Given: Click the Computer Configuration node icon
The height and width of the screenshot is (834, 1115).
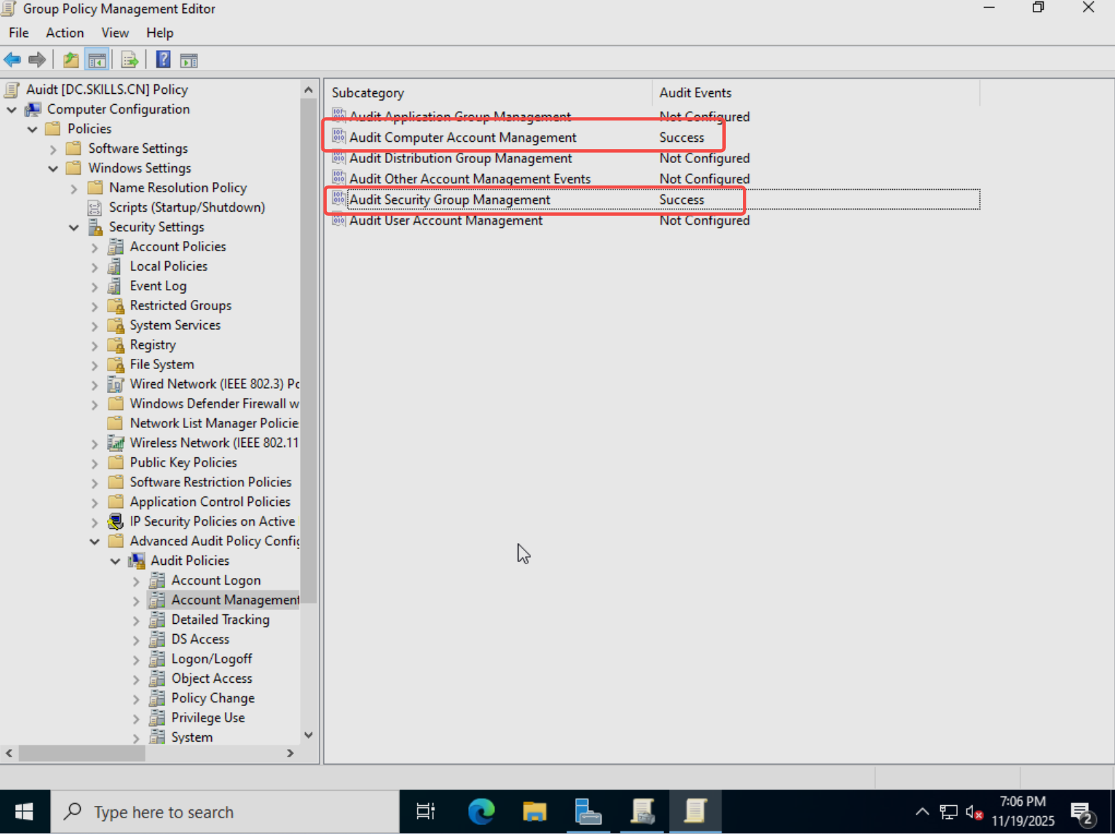Looking at the screenshot, I should coord(33,110).
